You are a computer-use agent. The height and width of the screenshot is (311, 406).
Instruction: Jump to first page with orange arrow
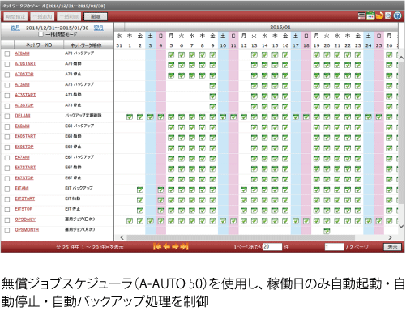[157, 246]
